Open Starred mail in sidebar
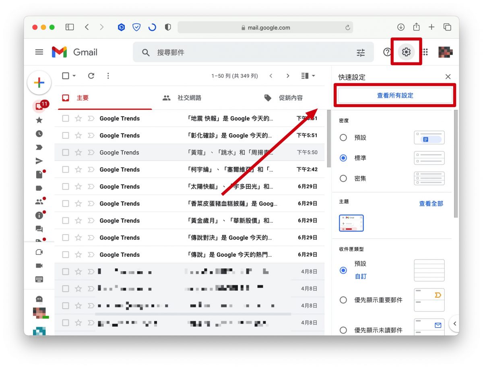The width and height of the screenshot is (483, 367). [x=39, y=120]
